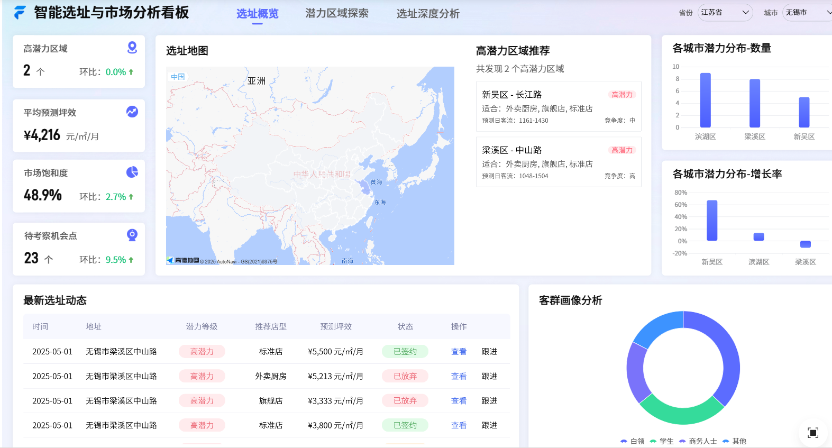Click 跟进 in the ¥5,213 外卖厨房 row
Viewport: 832px width, 448px height.
(489, 377)
